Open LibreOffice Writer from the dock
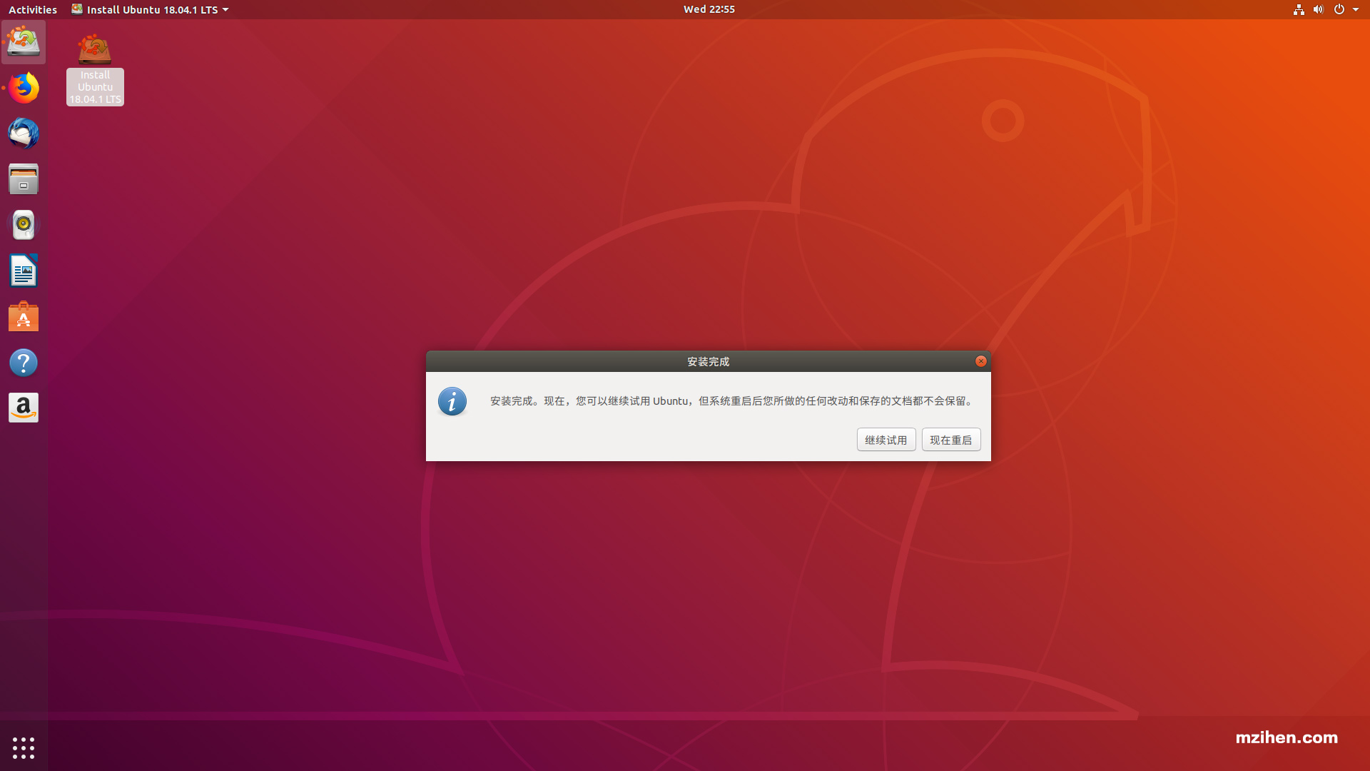The width and height of the screenshot is (1370, 771). point(24,271)
